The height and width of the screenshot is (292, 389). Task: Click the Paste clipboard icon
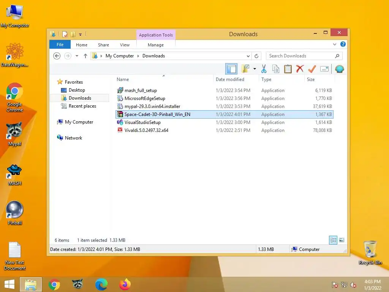(x=288, y=69)
